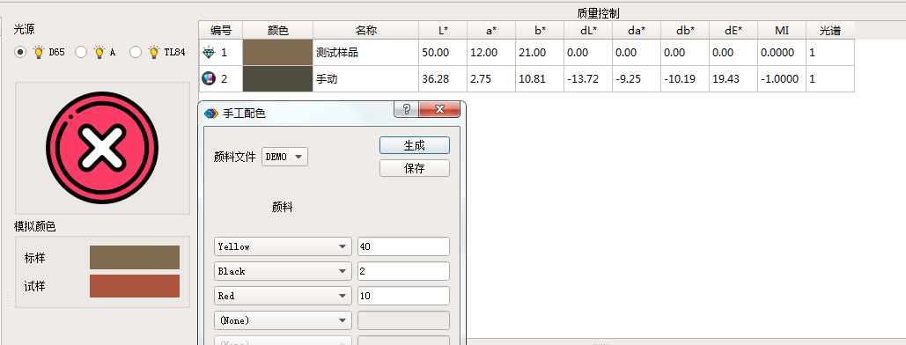Click the b* value 10.81
The width and height of the screenshot is (906, 345).
[541, 79]
